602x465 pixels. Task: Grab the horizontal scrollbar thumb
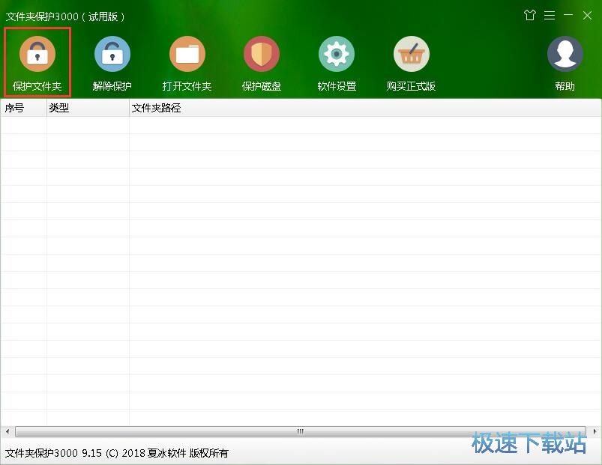pyautogui.click(x=301, y=431)
